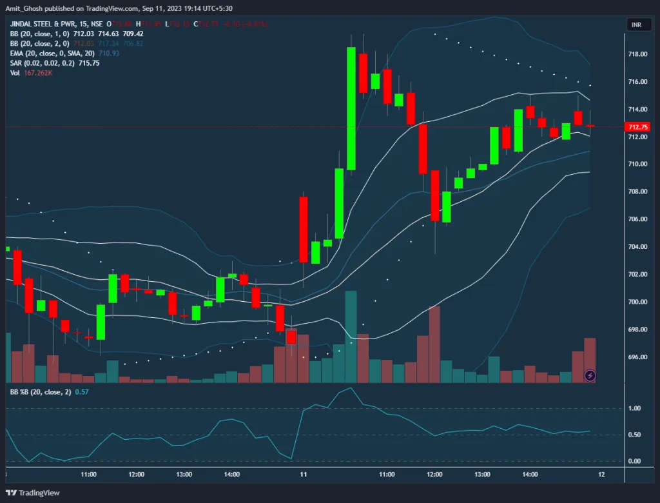Click the 700.00 price scale label

click(637, 302)
